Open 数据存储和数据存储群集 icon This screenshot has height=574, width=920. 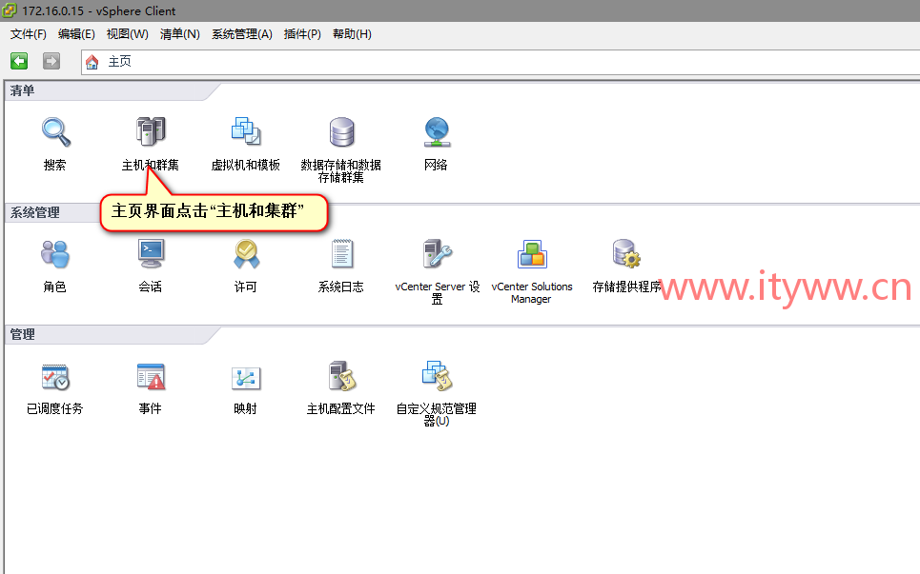coord(341,132)
